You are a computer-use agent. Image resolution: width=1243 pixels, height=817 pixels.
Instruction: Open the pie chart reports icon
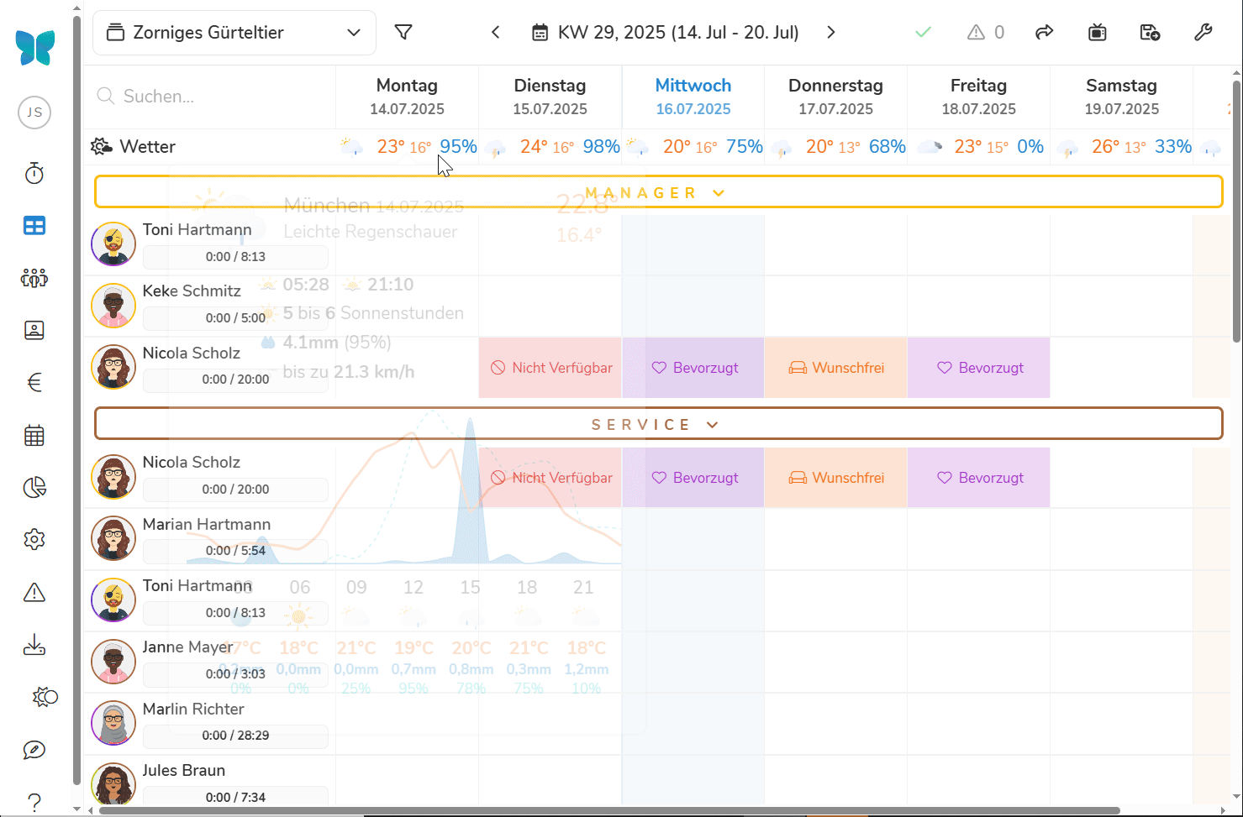(34, 488)
